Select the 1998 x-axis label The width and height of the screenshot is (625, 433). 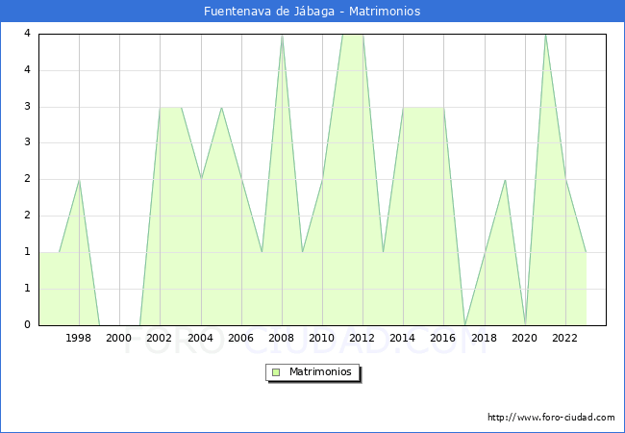click(x=79, y=338)
